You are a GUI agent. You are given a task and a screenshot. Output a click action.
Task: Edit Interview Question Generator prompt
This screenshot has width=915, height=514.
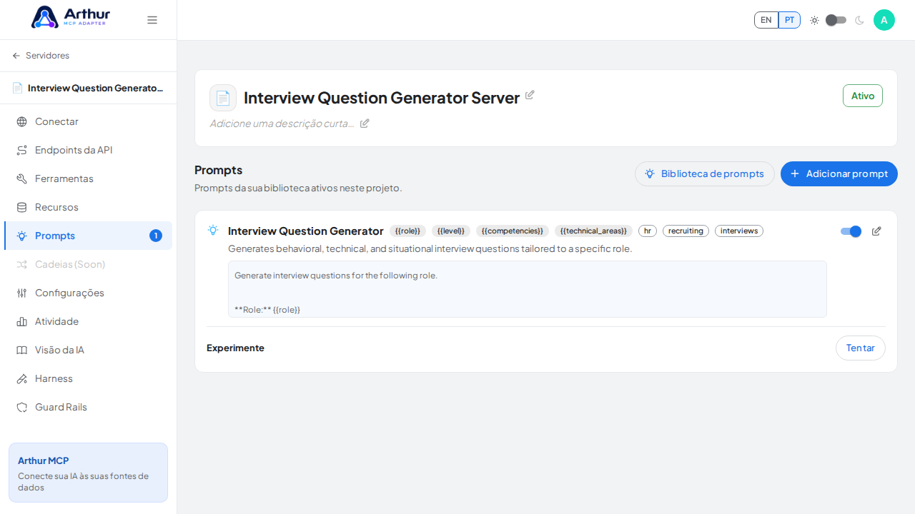point(876,231)
